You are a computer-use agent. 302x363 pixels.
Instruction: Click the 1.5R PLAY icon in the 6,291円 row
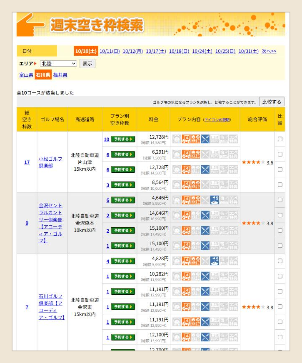coord(215,154)
